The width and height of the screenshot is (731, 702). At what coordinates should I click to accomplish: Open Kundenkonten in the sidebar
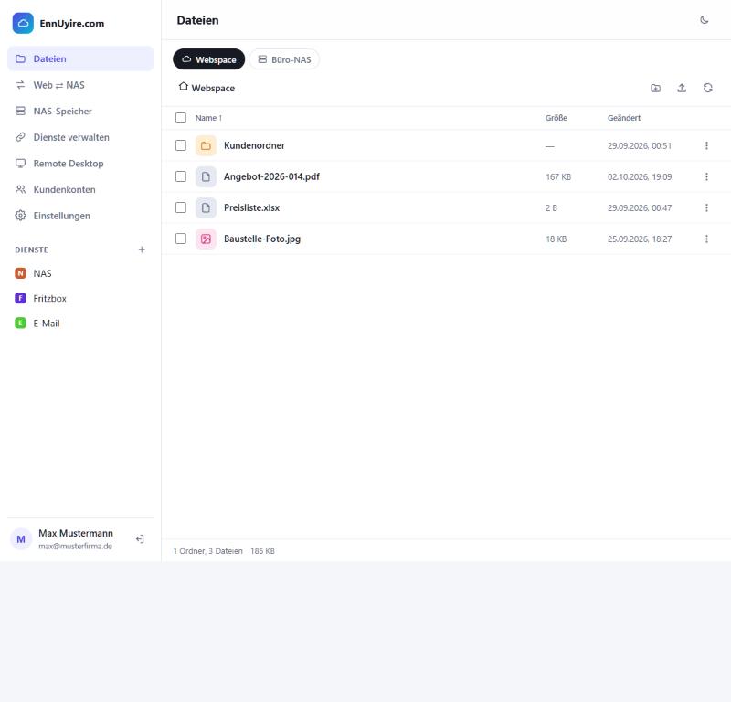point(80,189)
